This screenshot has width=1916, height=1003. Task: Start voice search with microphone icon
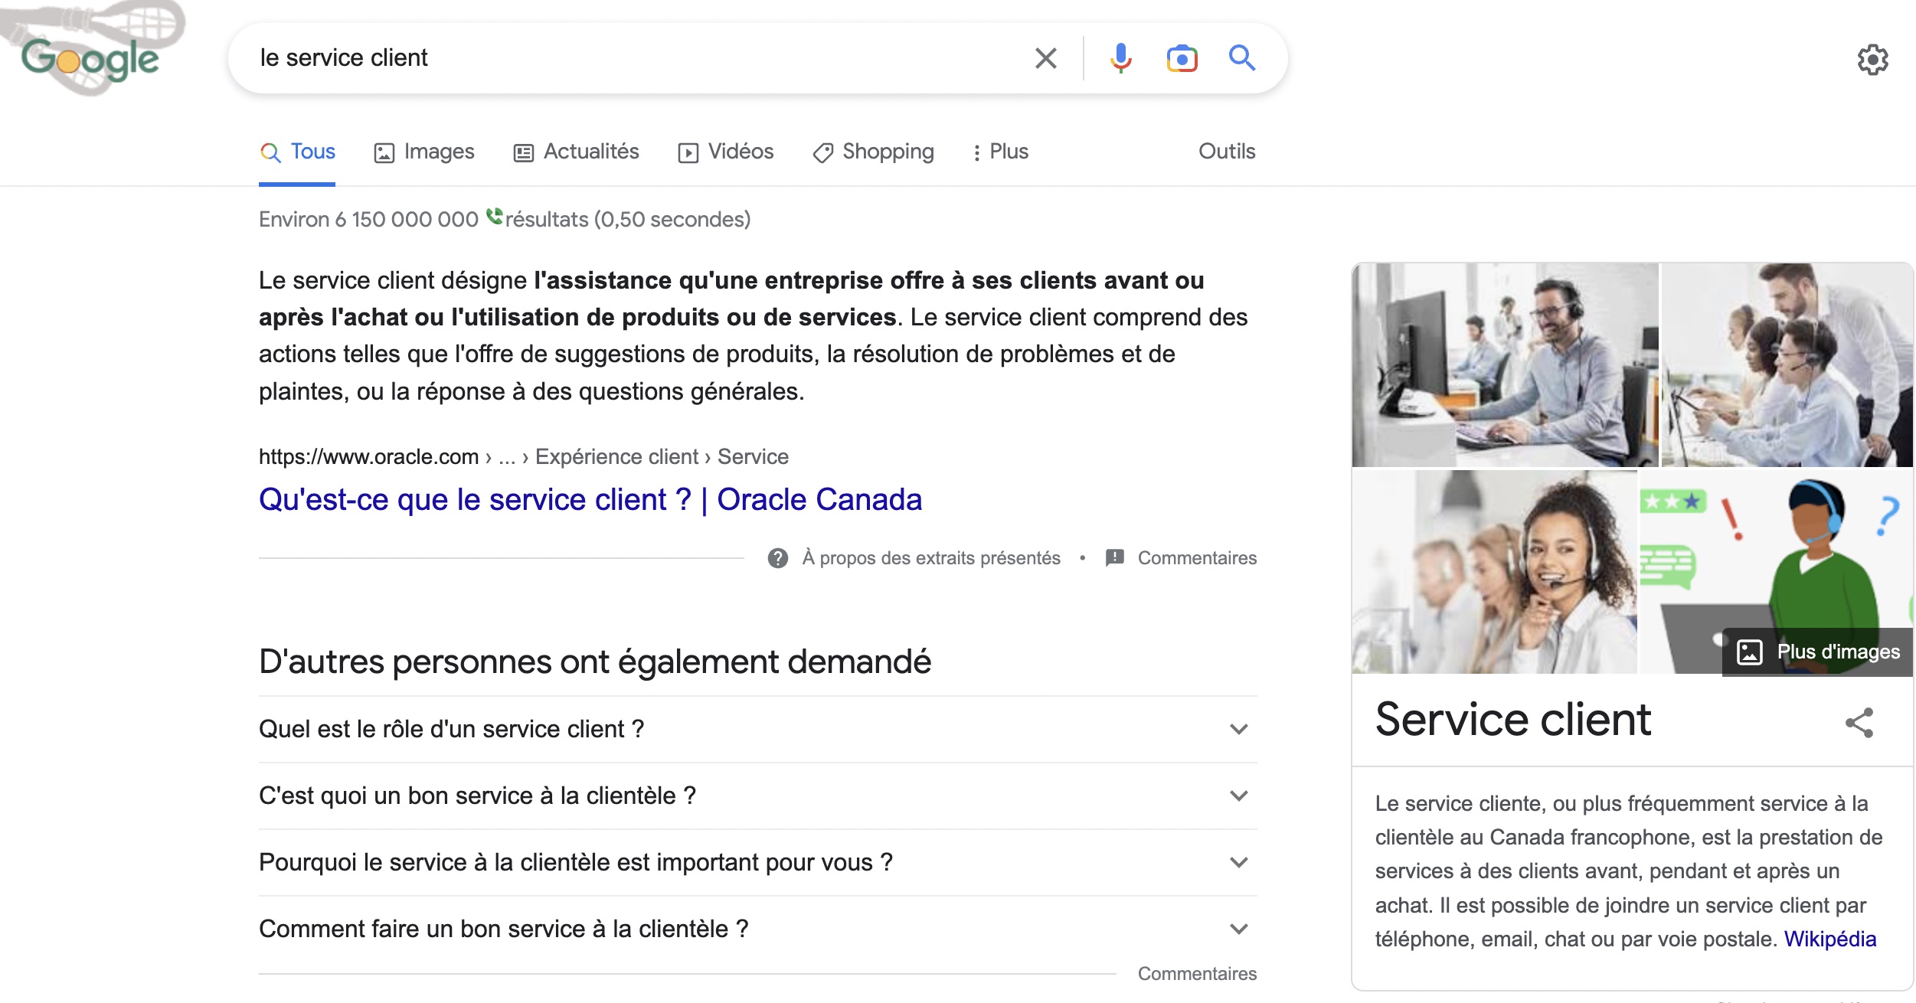(1120, 58)
